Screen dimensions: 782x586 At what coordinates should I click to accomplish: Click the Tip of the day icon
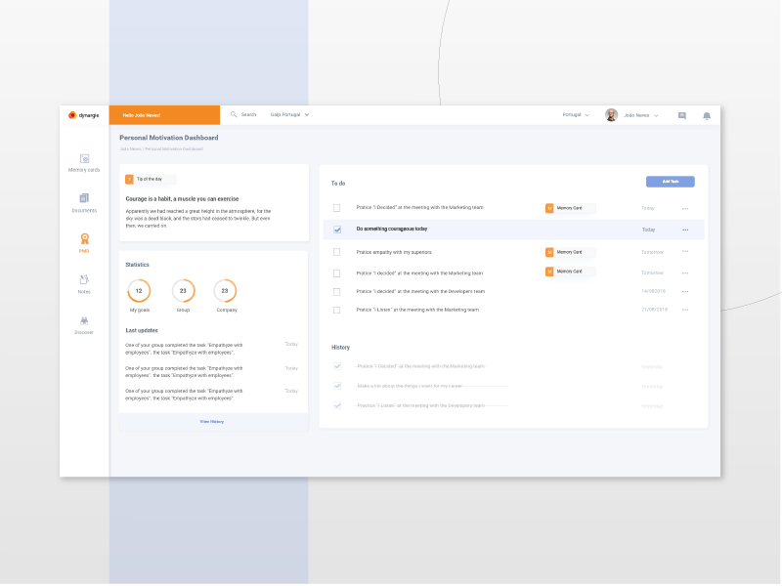pyautogui.click(x=130, y=180)
